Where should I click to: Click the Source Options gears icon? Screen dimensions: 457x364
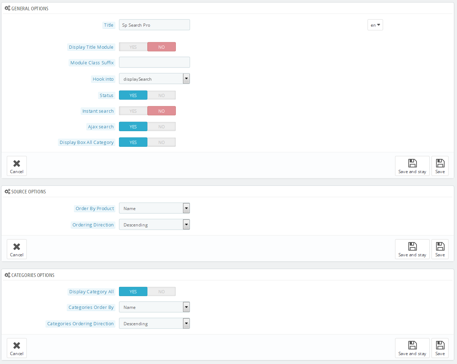(x=7, y=191)
